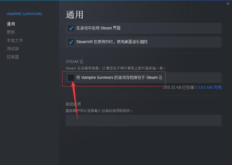Click the 185.31 KB 已存储 storage text
The width and height of the screenshot is (232, 165).
point(178,87)
